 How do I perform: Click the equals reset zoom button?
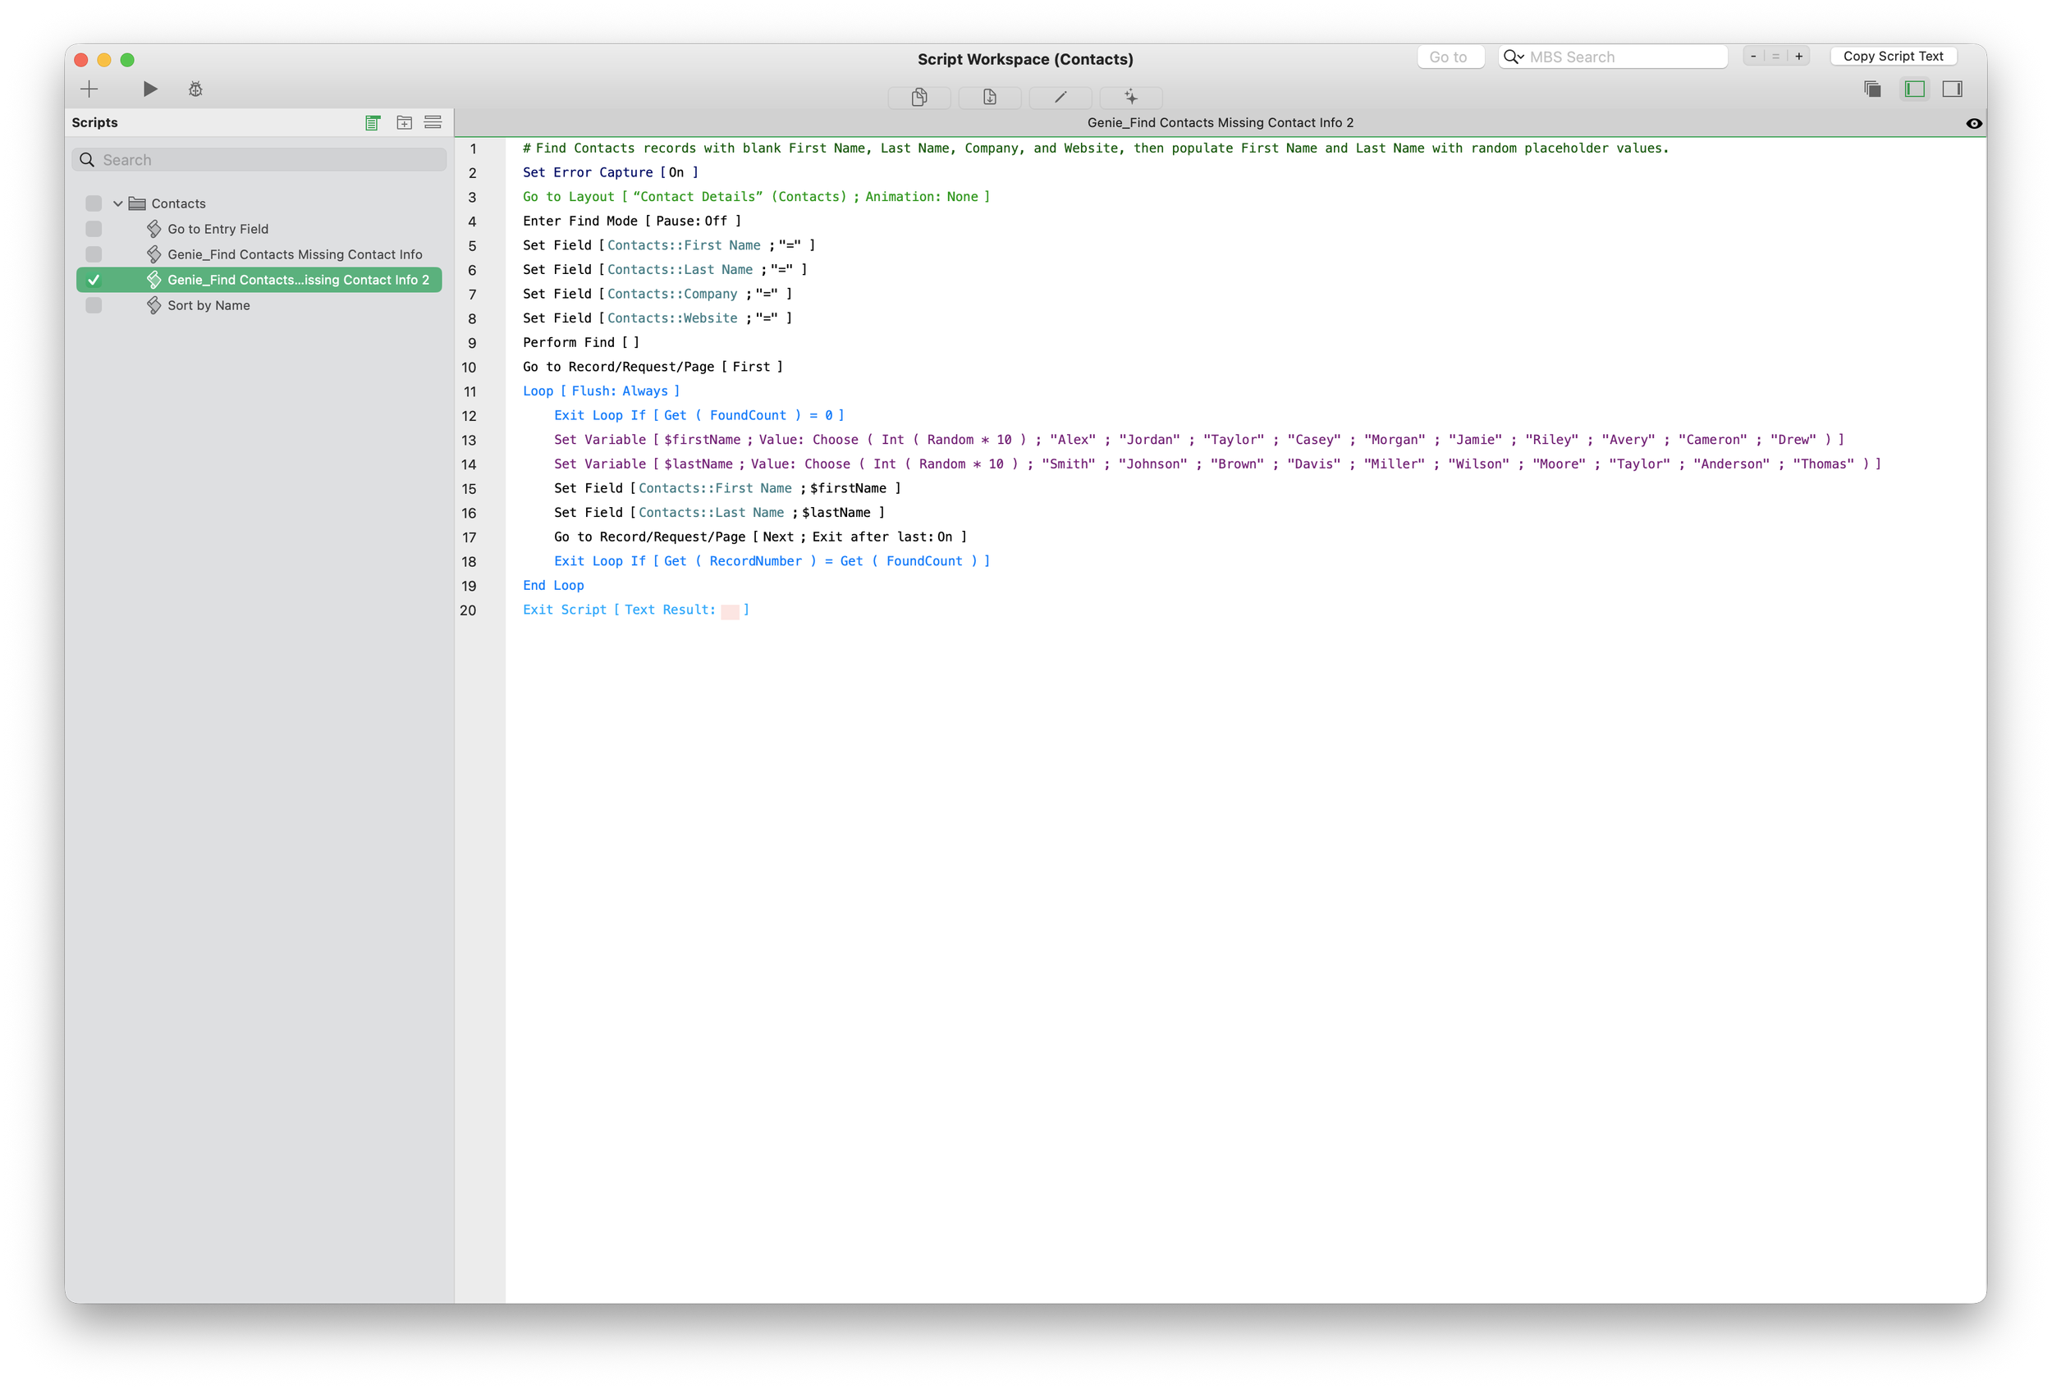tap(1775, 57)
